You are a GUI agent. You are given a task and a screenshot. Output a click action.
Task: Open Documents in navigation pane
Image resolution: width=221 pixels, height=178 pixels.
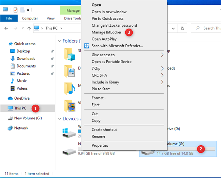click(26, 66)
